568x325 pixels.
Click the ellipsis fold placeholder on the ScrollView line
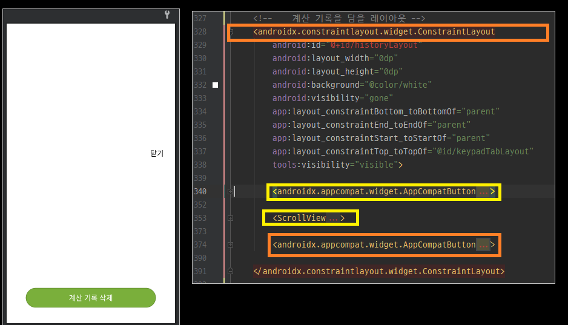333,218
